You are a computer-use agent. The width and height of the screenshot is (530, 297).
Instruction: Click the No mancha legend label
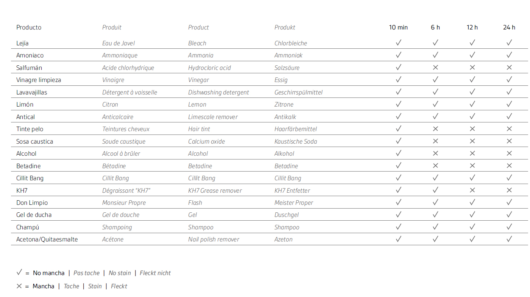click(x=49, y=273)
